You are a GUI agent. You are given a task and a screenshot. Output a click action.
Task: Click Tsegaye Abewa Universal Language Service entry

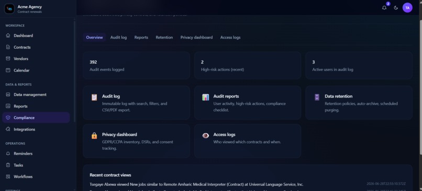[x=196, y=184]
